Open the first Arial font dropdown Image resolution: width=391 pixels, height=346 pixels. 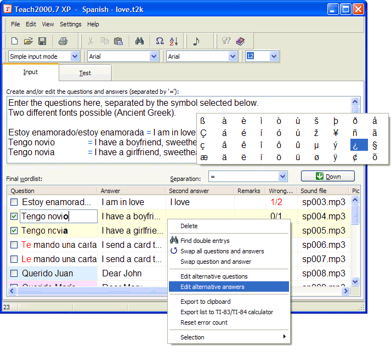(x=154, y=56)
